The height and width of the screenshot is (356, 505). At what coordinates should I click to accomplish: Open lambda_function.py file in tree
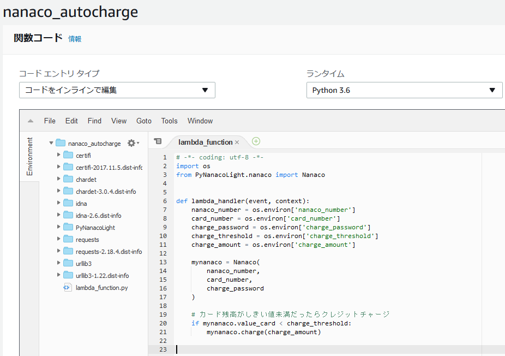(102, 288)
